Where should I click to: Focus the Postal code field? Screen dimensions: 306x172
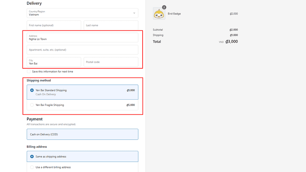(111, 62)
